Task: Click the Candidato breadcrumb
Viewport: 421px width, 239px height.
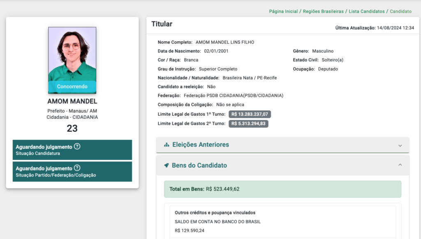Action: [400, 11]
